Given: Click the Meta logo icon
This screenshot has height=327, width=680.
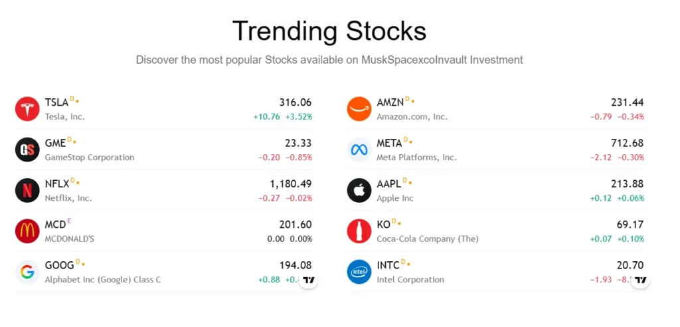Looking at the screenshot, I should (359, 150).
